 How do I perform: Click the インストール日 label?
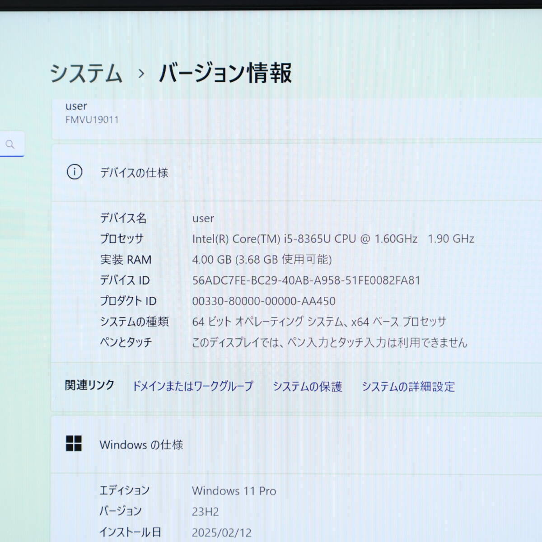[131, 533]
